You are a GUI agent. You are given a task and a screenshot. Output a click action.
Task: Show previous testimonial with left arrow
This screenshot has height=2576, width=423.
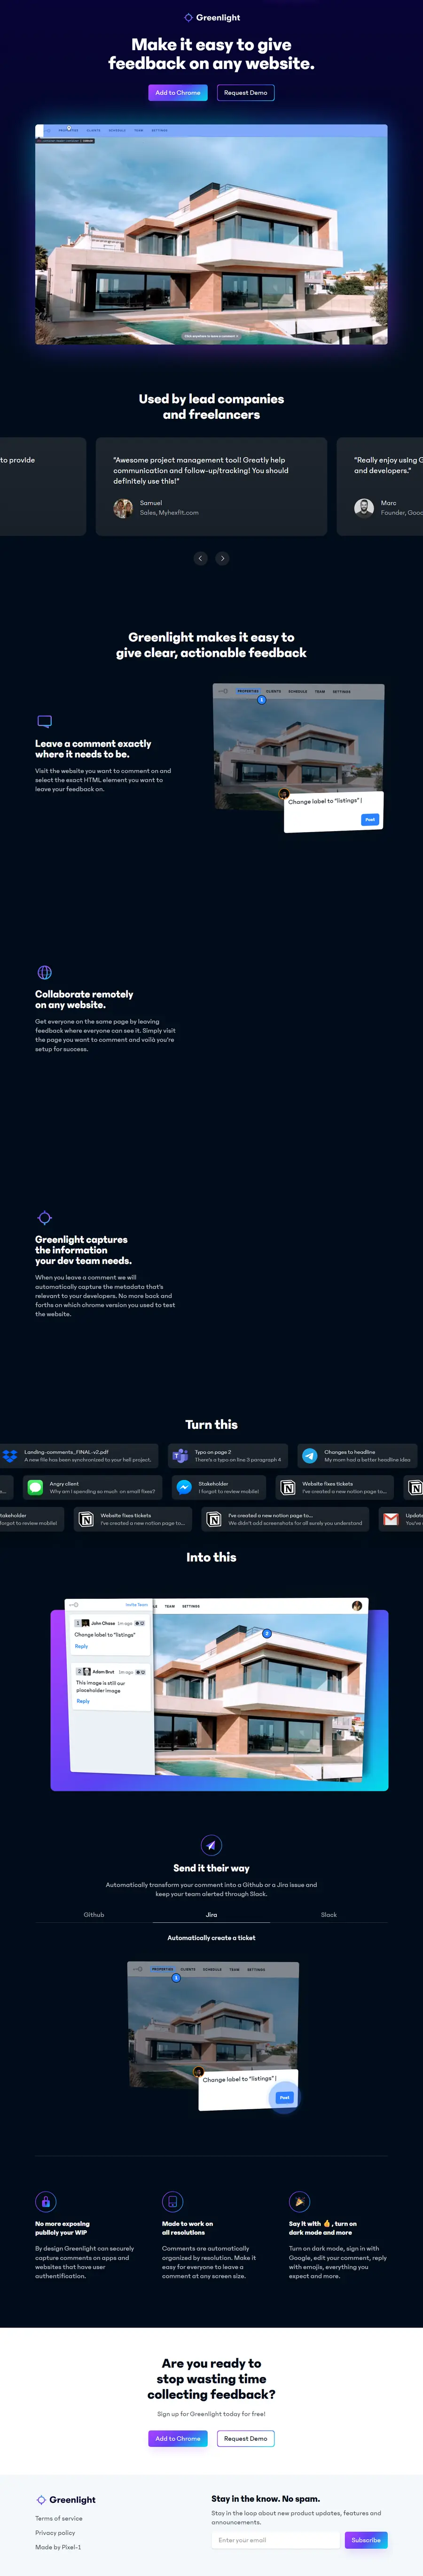click(200, 558)
